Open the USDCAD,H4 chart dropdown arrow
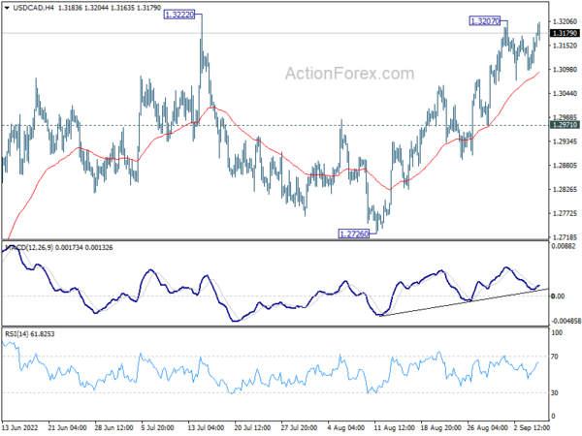The height and width of the screenshot is (436, 582). tap(7, 8)
